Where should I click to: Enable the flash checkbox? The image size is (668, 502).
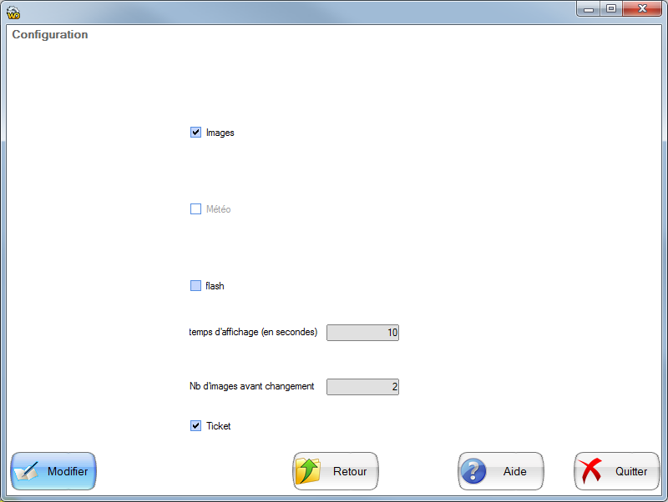pos(196,286)
